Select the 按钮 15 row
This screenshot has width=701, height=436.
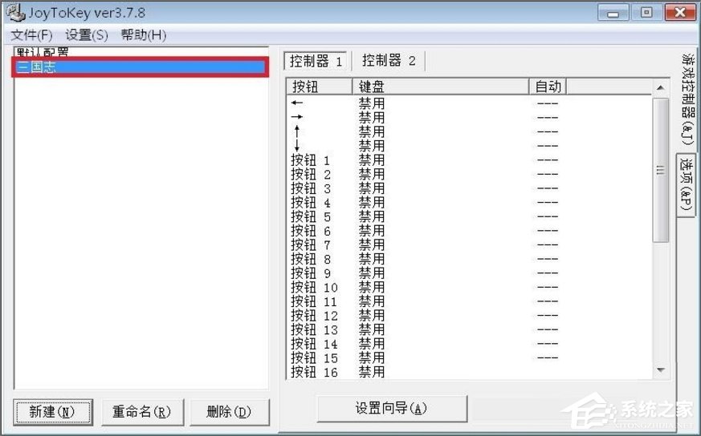[469, 358]
